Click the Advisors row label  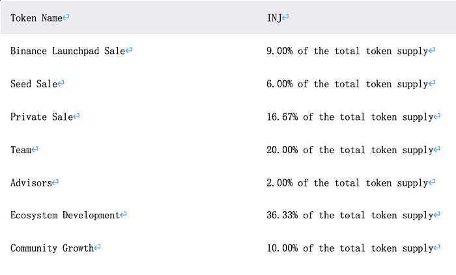pos(31,183)
